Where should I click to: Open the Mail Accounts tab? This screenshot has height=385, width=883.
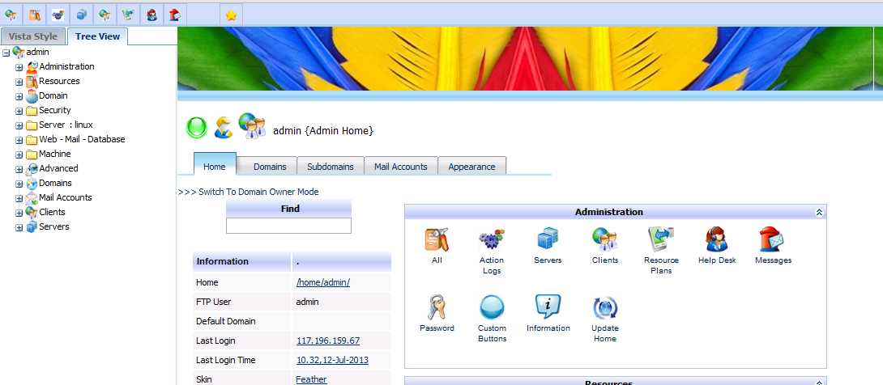coord(401,167)
